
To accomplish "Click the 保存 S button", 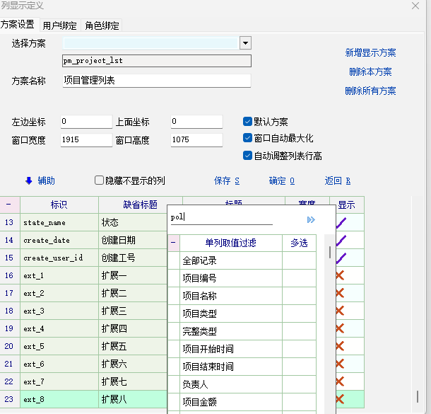I will pos(227,181).
